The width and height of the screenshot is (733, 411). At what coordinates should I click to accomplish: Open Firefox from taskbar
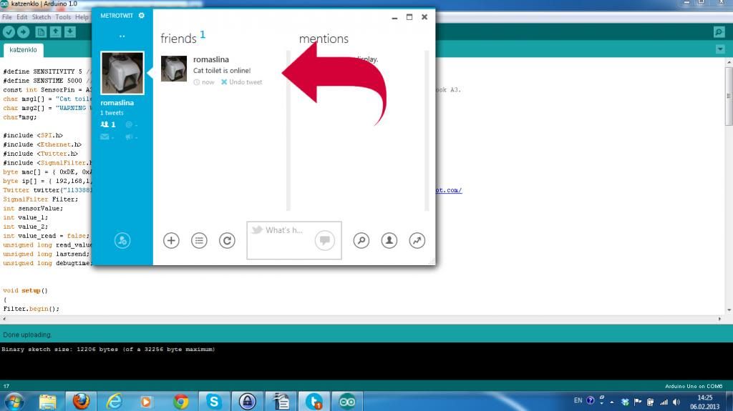(x=81, y=402)
